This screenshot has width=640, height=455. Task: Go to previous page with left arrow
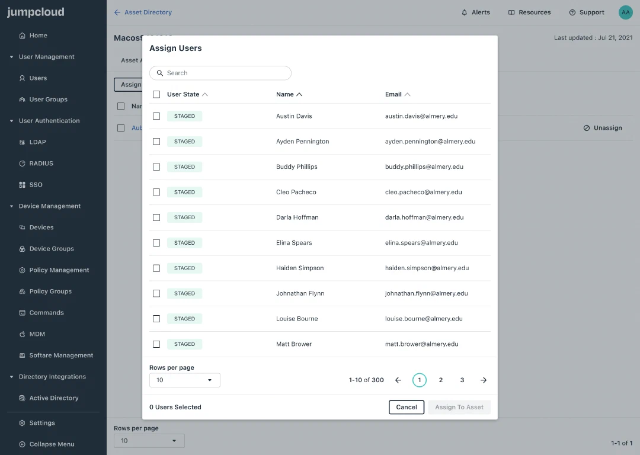click(398, 380)
